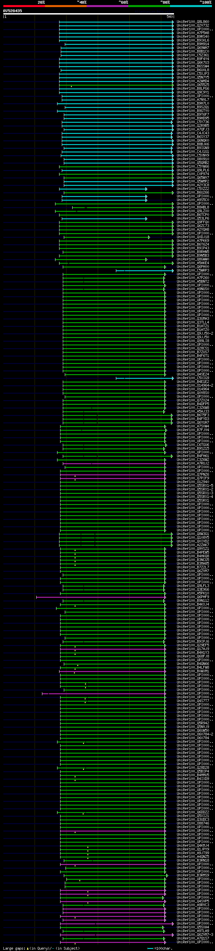Select the hit label UniRef100_A7P5A8

coord(193,33)
